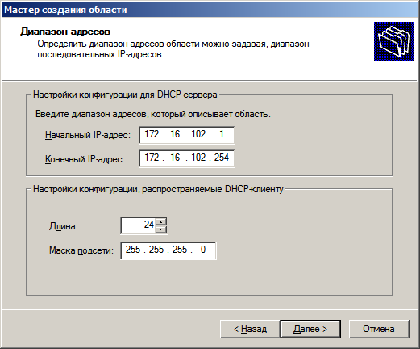Go back with the < Назад button
Viewport: 420px width, 349px height.
250,329
